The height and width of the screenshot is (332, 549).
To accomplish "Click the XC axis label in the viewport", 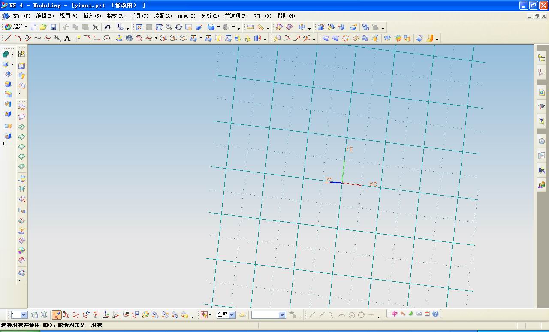I will (x=373, y=184).
